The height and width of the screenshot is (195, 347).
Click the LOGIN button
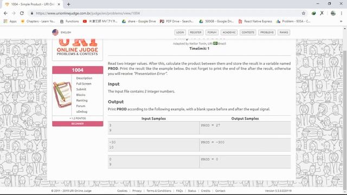click(x=180, y=32)
